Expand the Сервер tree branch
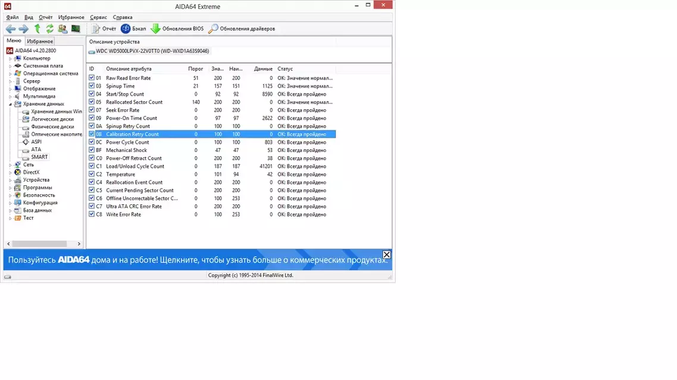The height and width of the screenshot is (380, 677). pyautogui.click(x=10, y=81)
